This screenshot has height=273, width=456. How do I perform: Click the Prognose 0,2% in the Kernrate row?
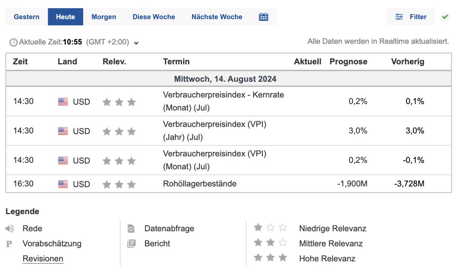tap(358, 101)
